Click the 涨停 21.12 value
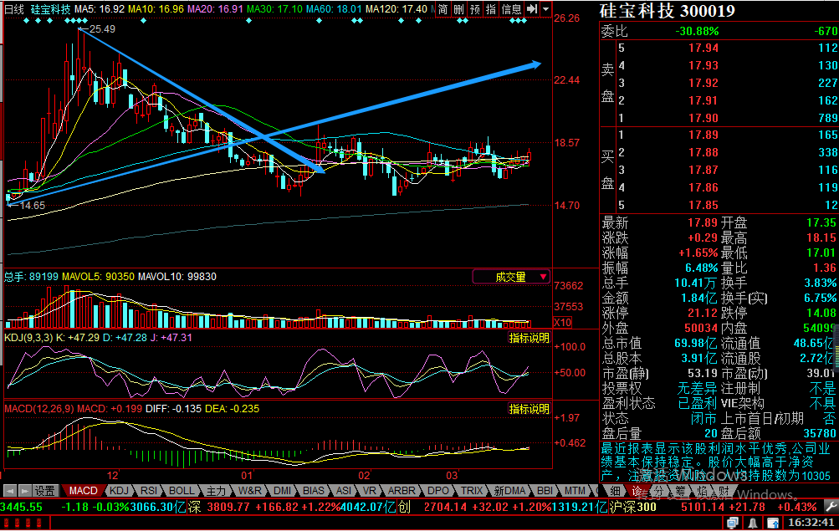Image resolution: width=839 pixels, height=531 pixels. (703, 312)
